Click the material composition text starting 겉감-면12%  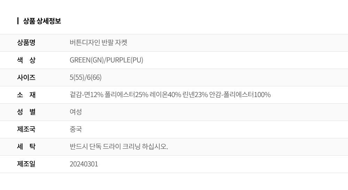point(170,95)
